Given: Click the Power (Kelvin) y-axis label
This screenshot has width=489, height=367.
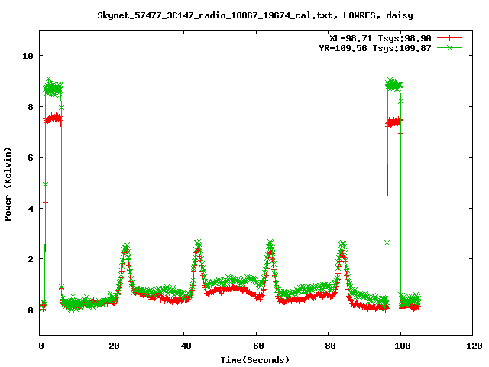Looking at the screenshot, I should 8,184.
